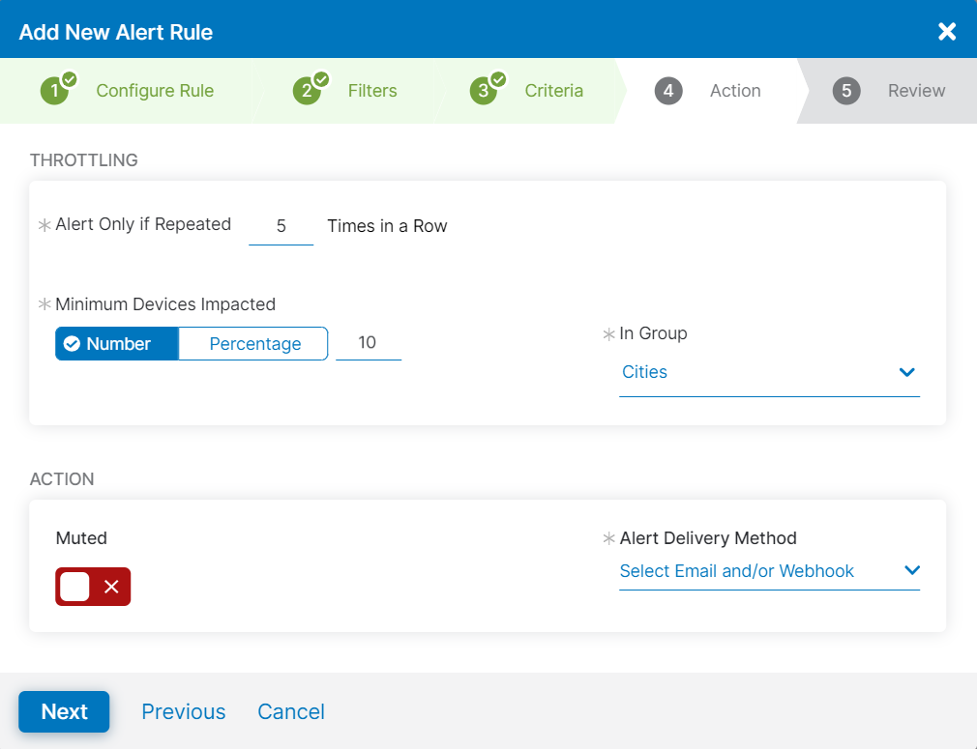Switch to the Review step
Screen dimensions: 977x749
pyautogui.click(x=915, y=90)
